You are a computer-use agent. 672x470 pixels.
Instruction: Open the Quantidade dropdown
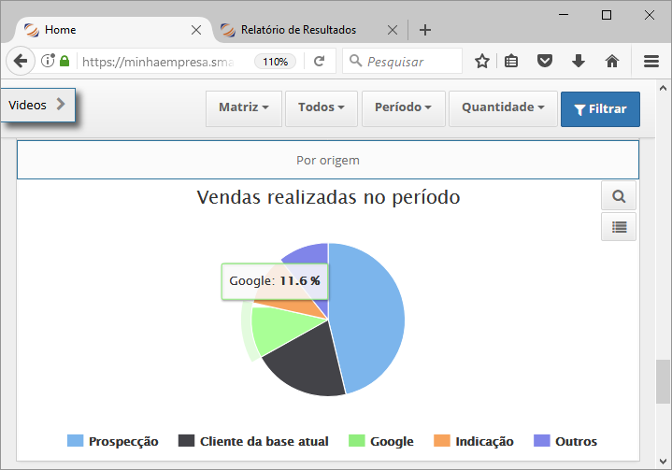tap(503, 108)
